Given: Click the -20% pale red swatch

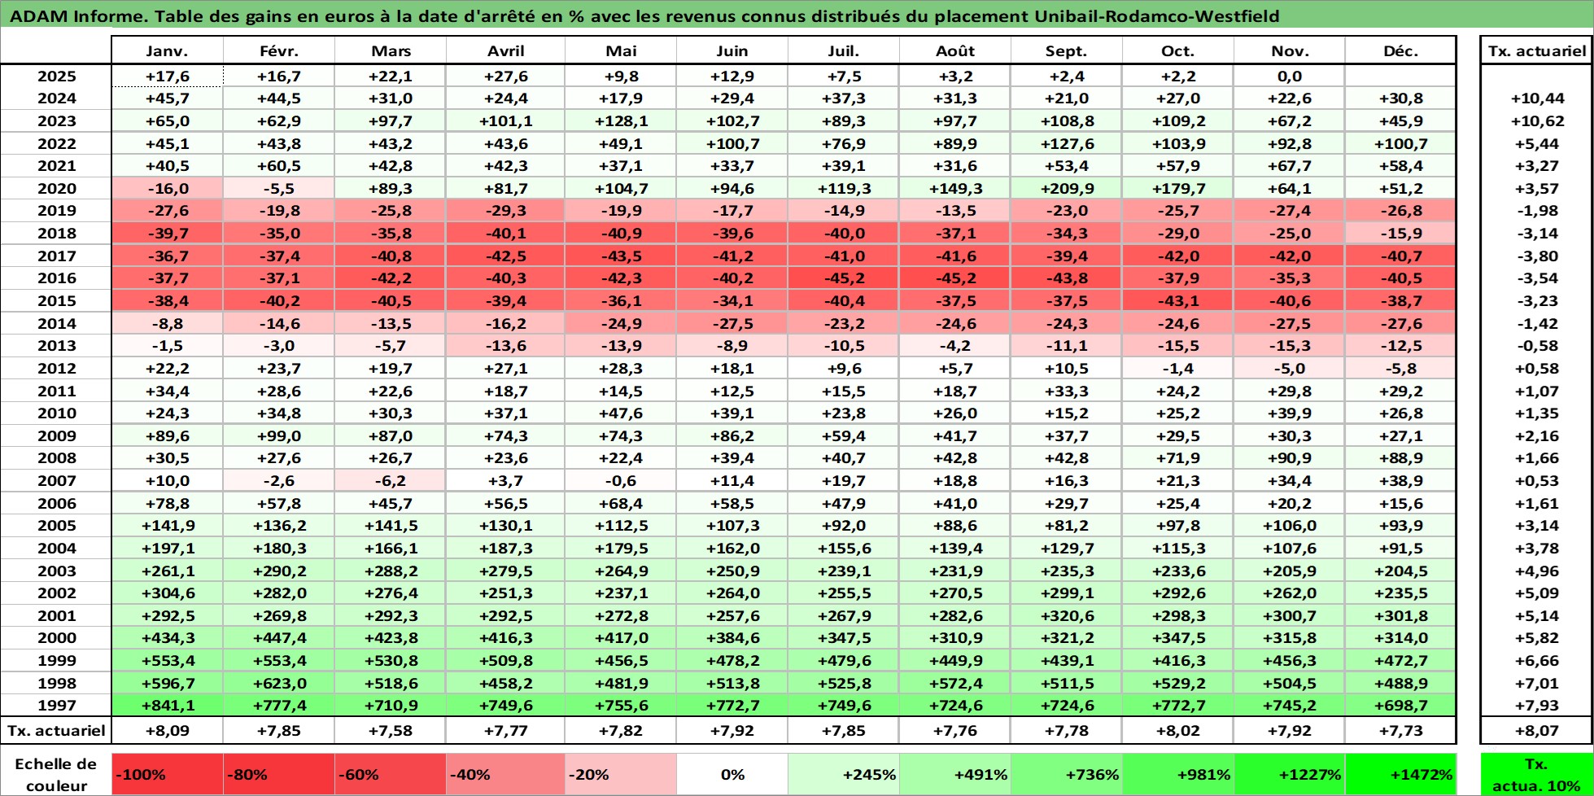Looking at the screenshot, I should pos(621,774).
